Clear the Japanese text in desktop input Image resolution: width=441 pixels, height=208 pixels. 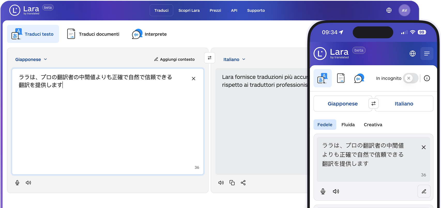(x=193, y=79)
